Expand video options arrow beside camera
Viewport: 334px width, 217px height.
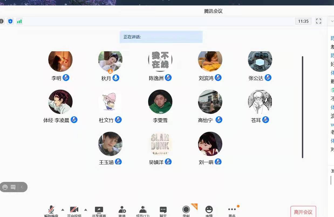[x=86, y=210]
